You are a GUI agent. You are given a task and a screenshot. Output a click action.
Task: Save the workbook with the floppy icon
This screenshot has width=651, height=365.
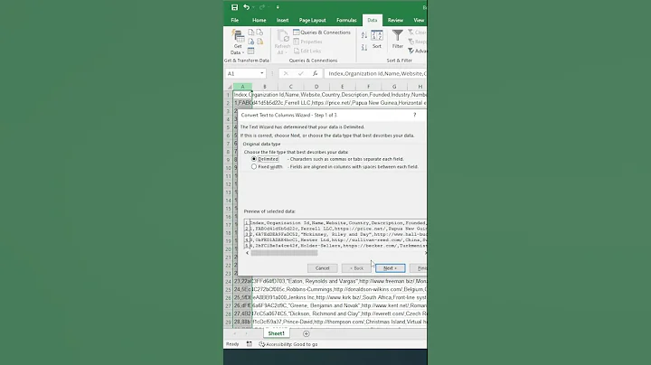pos(234,7)
